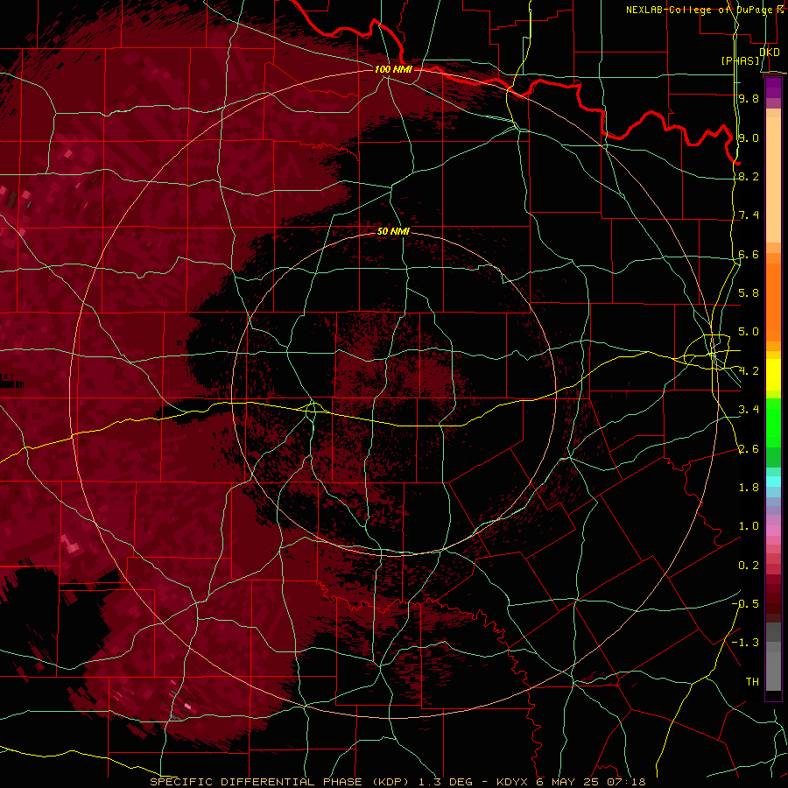Select the 100 NMI range ring label
788x788 pixels.
[393, 69]
